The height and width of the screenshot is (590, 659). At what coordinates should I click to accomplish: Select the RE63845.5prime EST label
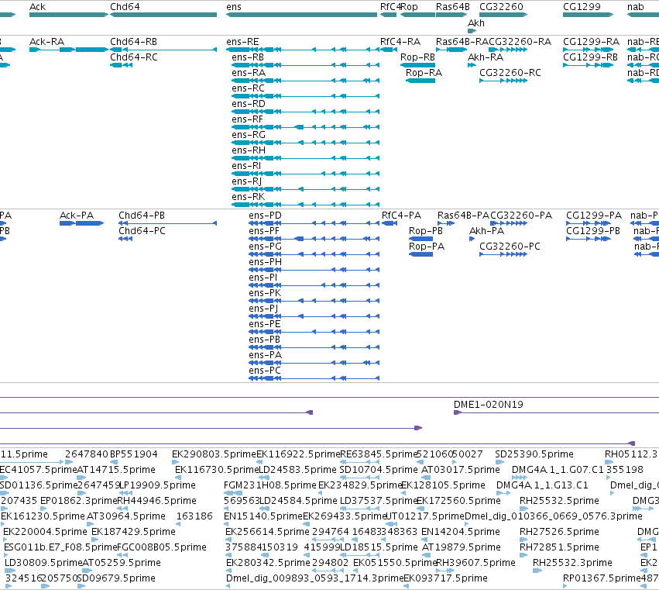pyautogui.click(x=378, y=454)
